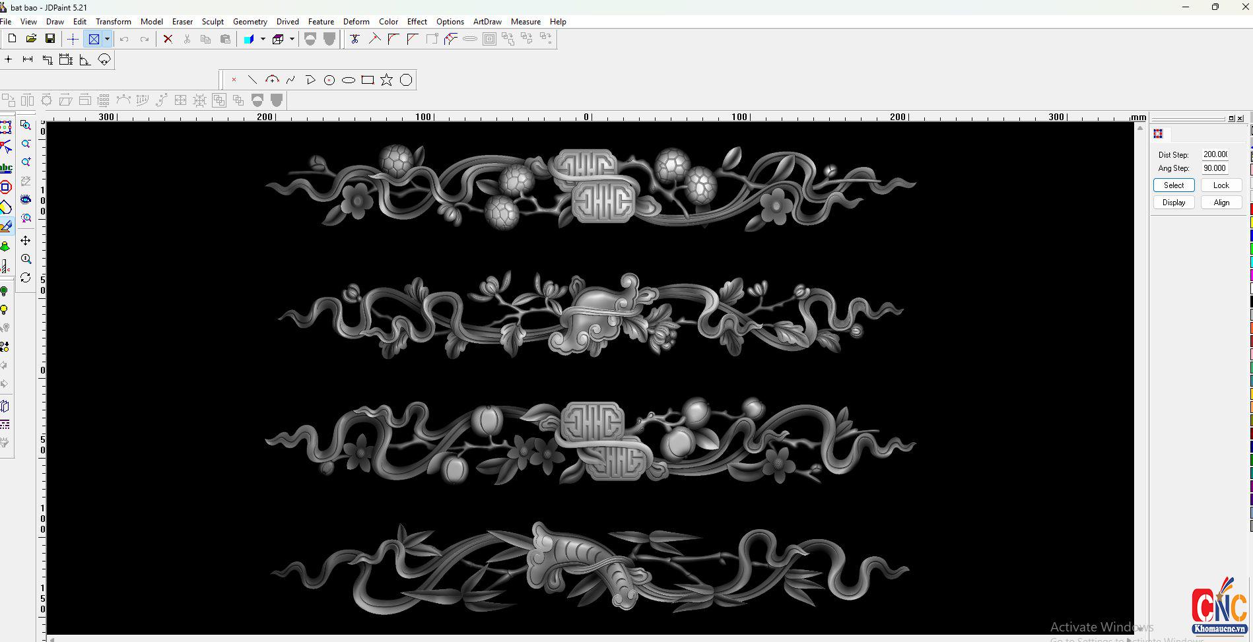The height and width of the screenshot is (642, 1253).
Task: Expand dropdown beside the wireframe cube icon
Action: tap(292, 40)
